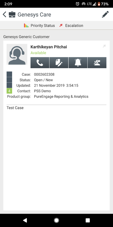The height and width of the screenshot is (227, 113).
Task: Tap the Test Case description text
Action: [x=15, y=108]
